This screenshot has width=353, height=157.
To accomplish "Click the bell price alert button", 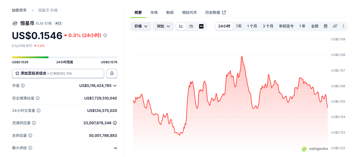I will [x=112, y=73].
